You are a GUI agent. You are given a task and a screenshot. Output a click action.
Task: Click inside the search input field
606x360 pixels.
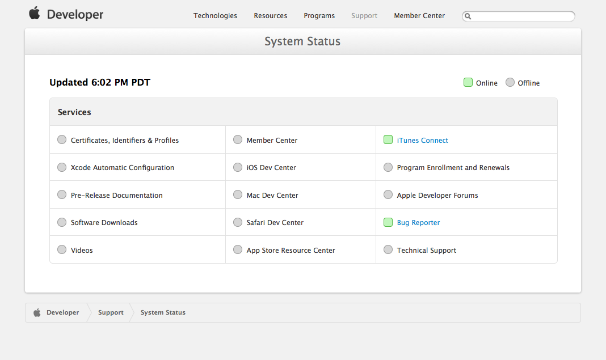[522, 16]
